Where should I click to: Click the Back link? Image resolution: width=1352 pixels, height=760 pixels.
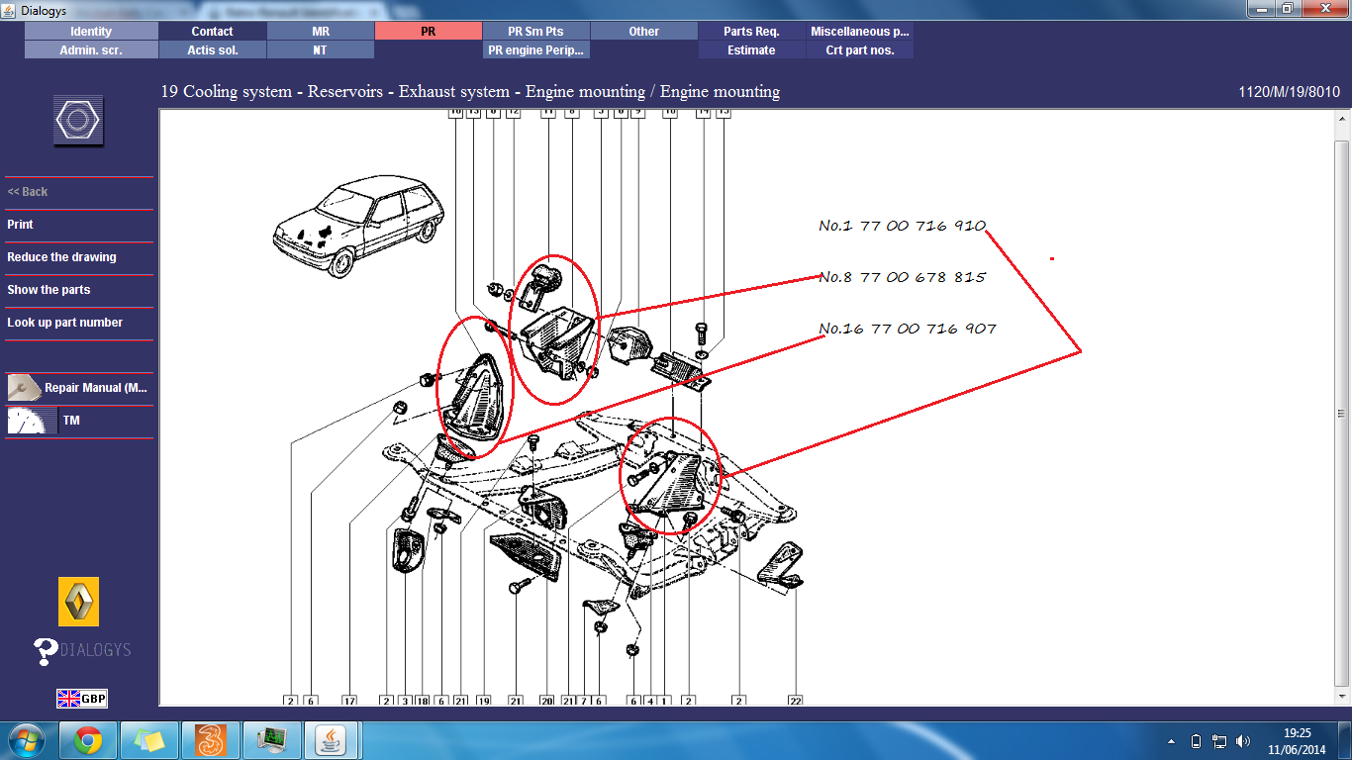pyautogui.click(x=28, y=192)
